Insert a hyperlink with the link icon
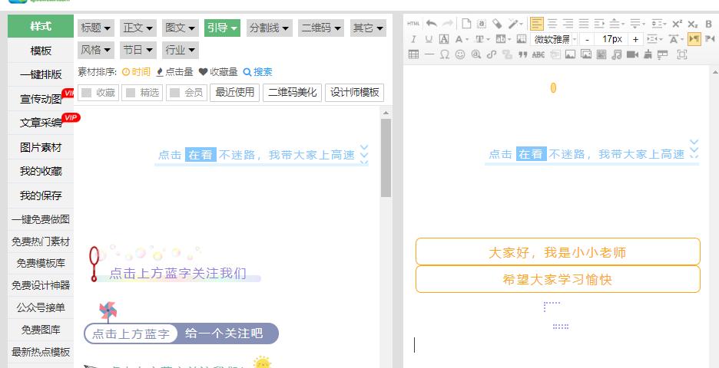This screenshot has width=719, height=368. click(491, 54)
